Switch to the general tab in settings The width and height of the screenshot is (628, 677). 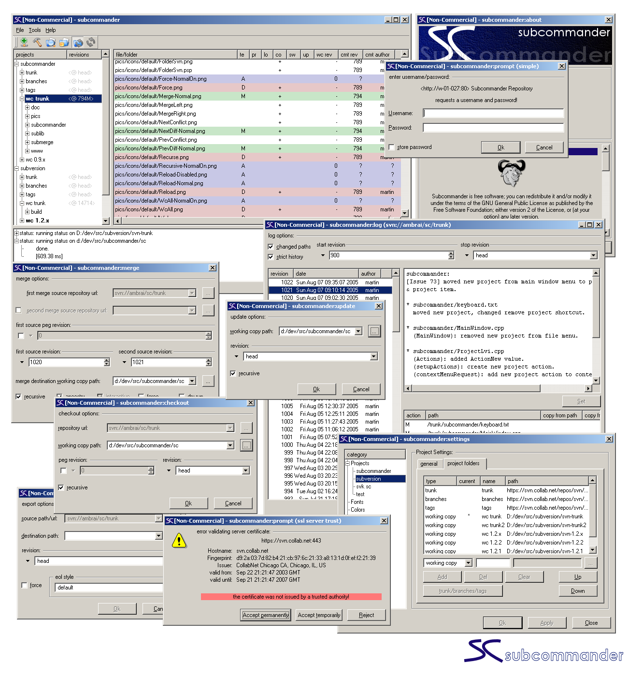[429, 464]
